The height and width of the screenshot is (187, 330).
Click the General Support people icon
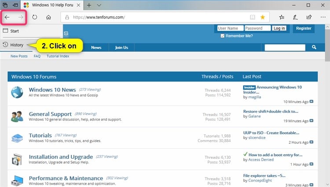17,116
